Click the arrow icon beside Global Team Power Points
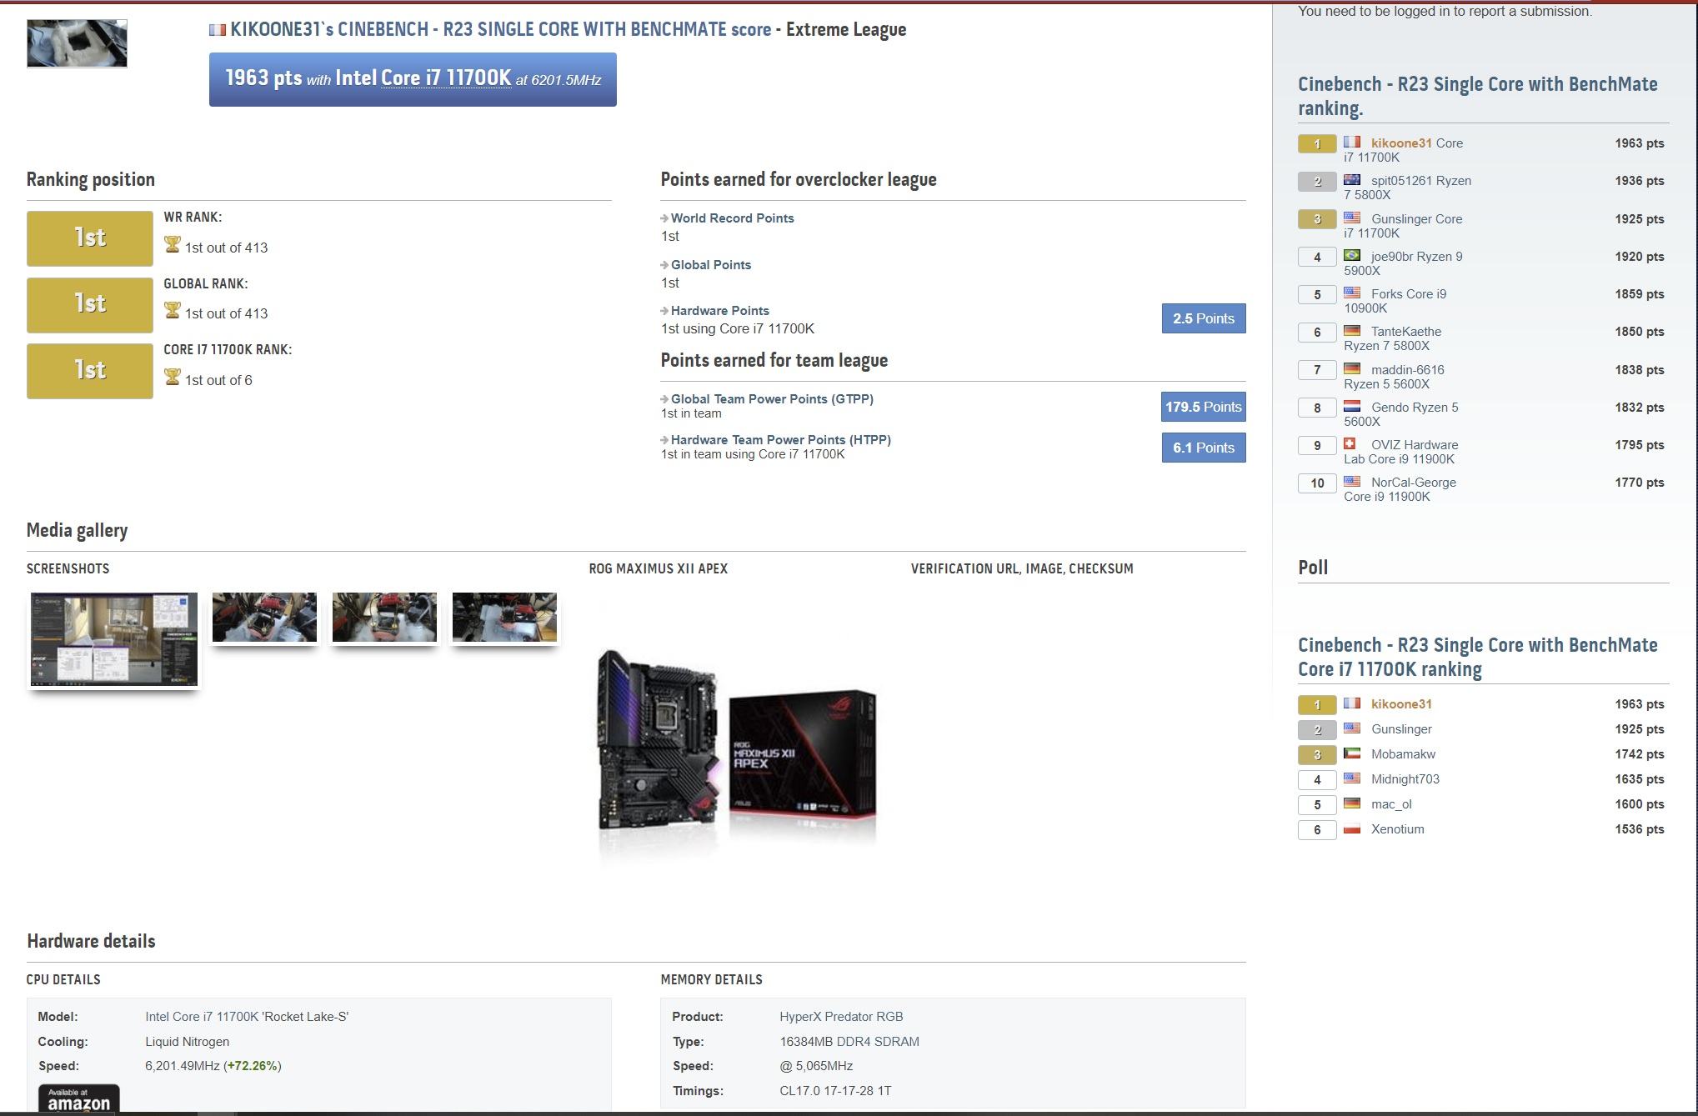 [664, 399]
